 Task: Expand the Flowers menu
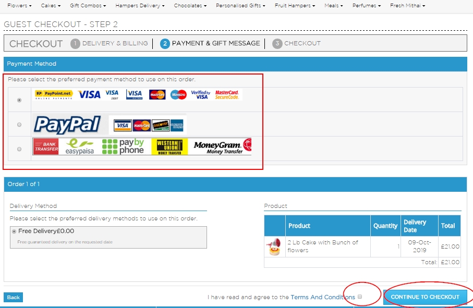pyautogui.click(x=19, y=5)
